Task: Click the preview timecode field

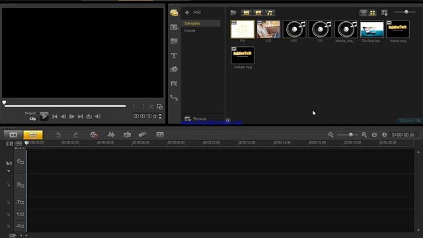Action: pos(145,116)
